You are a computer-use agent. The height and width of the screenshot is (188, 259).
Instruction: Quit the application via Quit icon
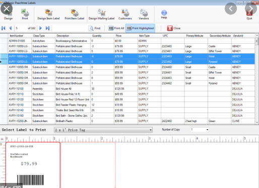249,15
